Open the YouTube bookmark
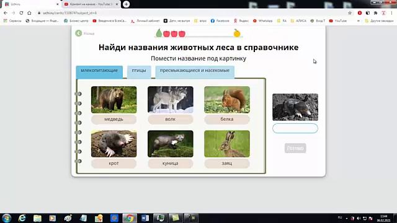The width and height of the screenshot is (397, 223). click(338, 20)
